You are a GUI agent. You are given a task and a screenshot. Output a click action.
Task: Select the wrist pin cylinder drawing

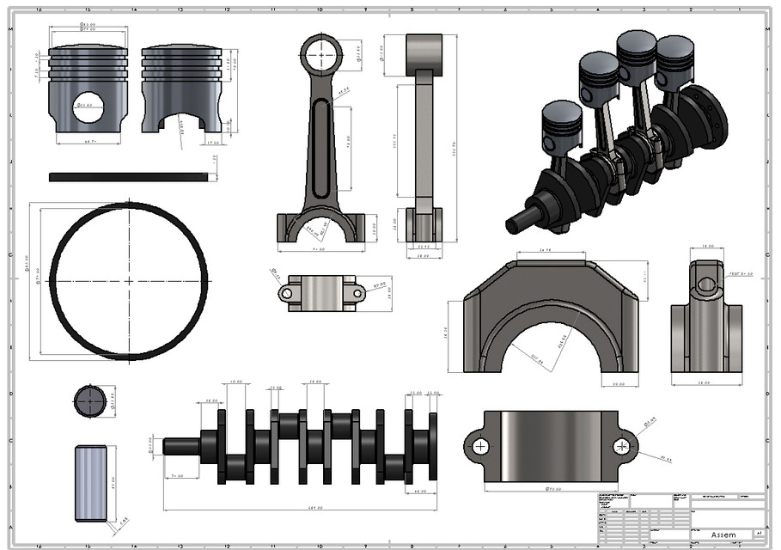[x=88, y=481]
